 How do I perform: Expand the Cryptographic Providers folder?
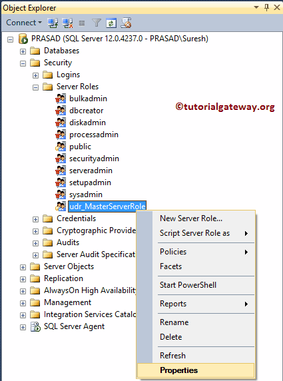point(35,231)
